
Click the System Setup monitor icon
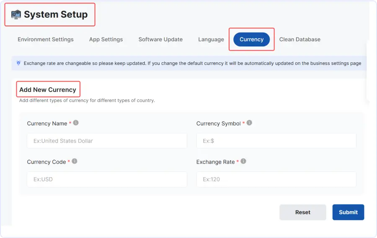(x=16, y=15)
